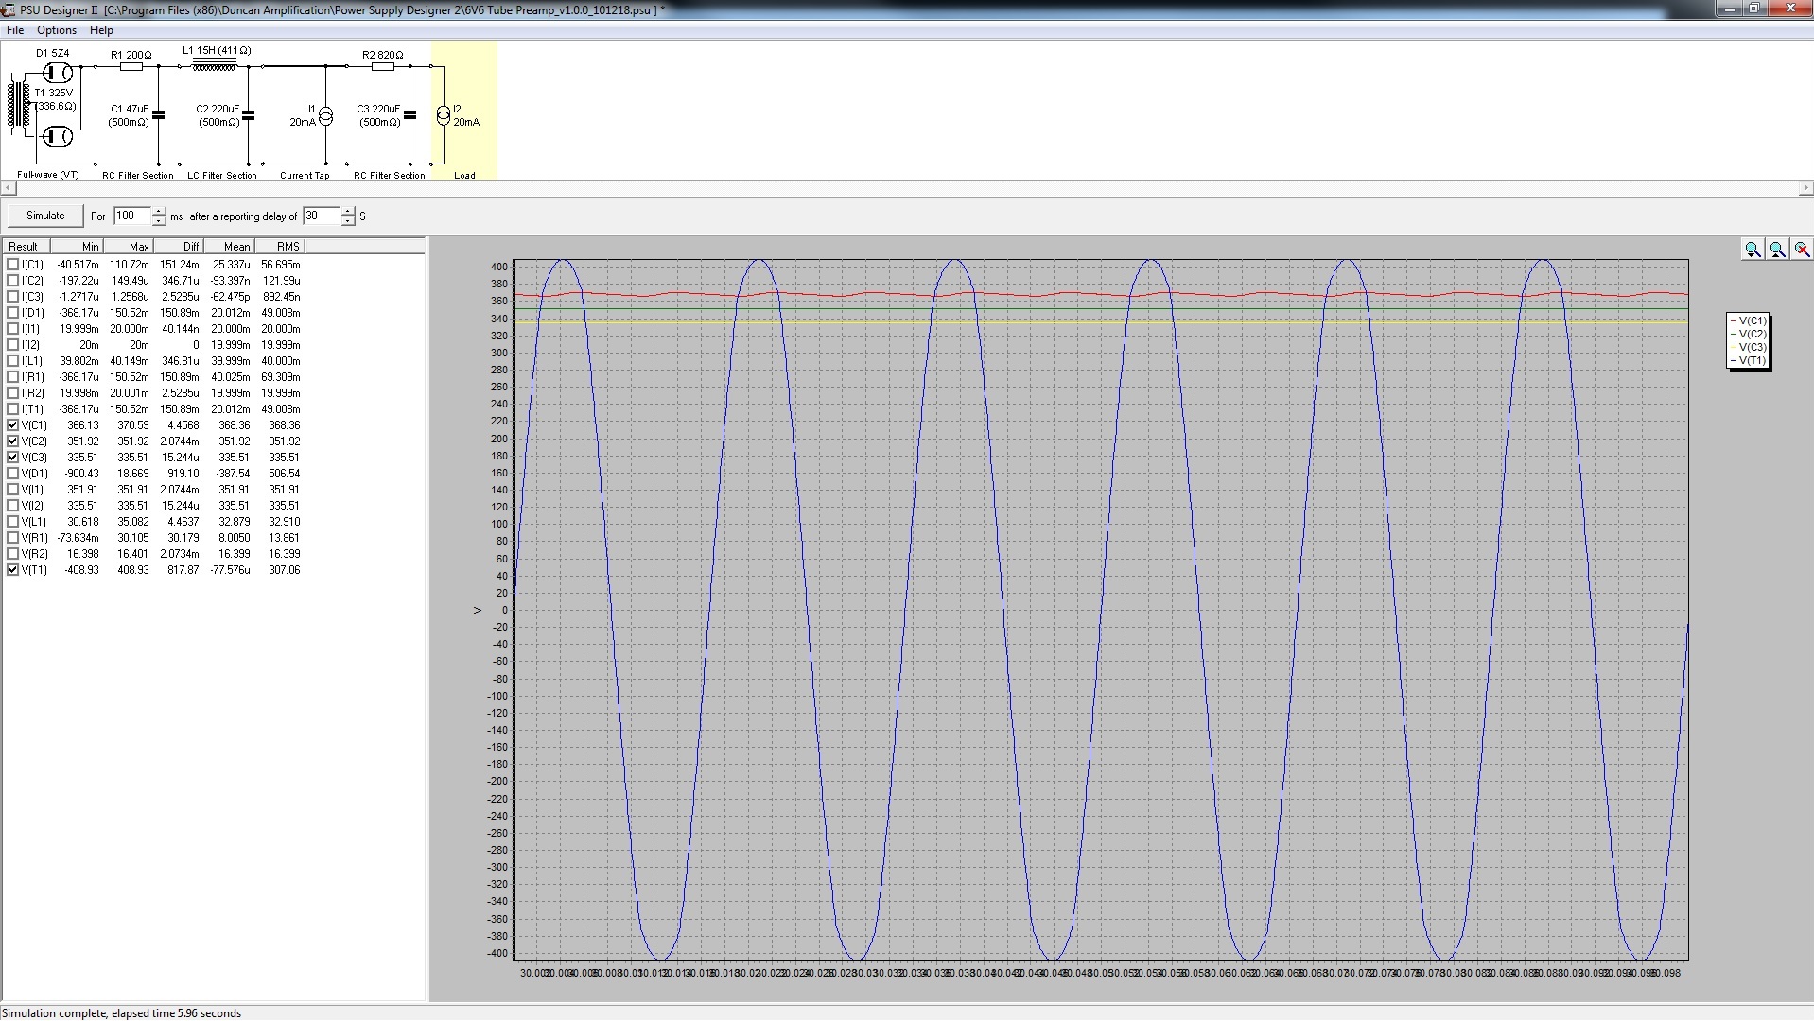1814x1021 pixels.
Task: Click the zoom out magnifier icon
Action: (x=1777, y=249)
